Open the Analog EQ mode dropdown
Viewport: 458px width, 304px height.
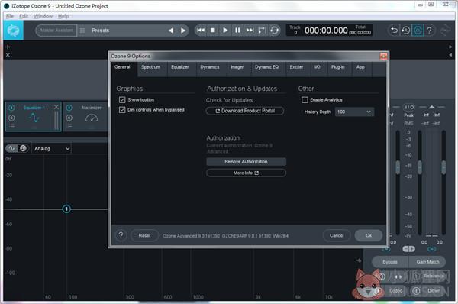[52, 149]
